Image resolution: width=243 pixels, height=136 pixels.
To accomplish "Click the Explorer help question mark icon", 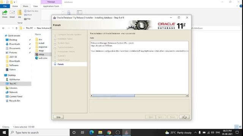I will (241, 6).
